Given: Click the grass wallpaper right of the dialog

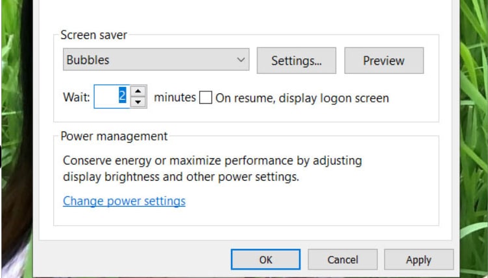Looking at the screenshot, I should [x=474, y=130].
